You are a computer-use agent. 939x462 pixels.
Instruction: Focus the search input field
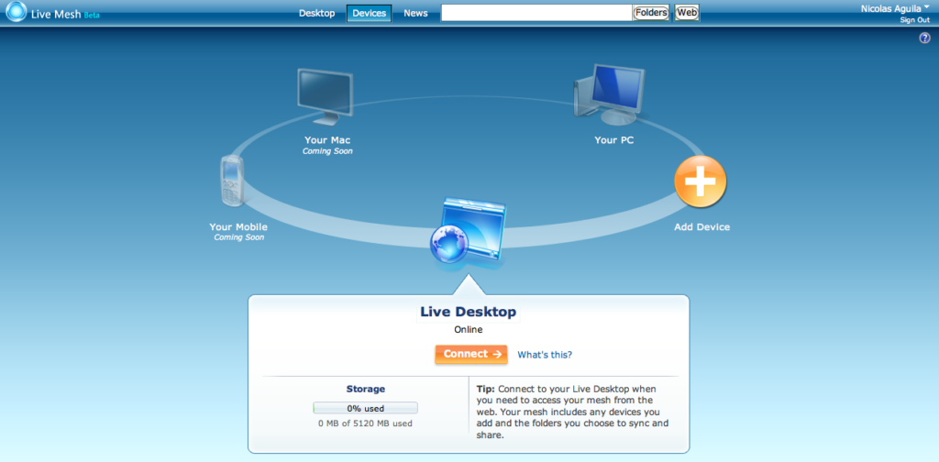536,13
